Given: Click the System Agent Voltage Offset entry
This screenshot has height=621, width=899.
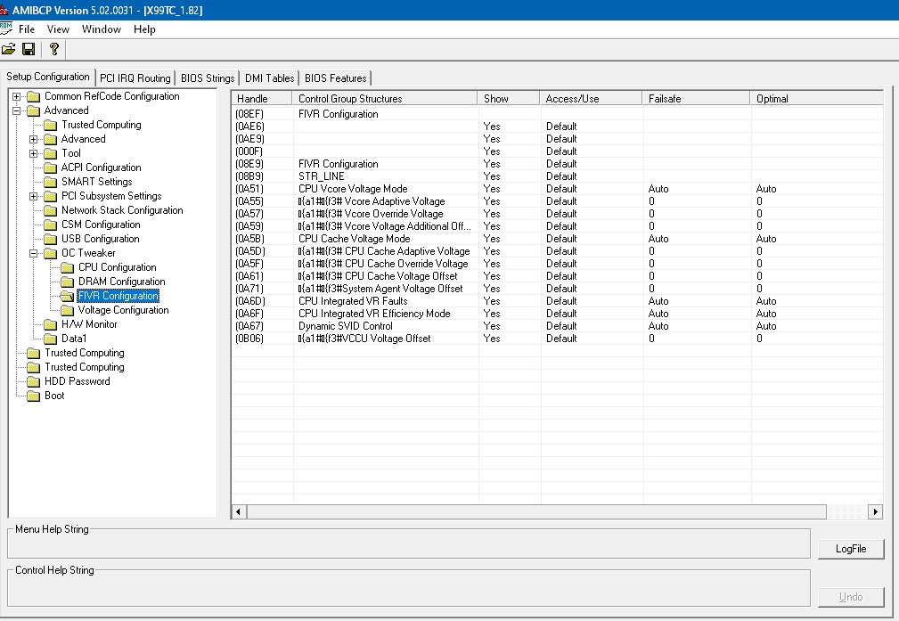Looking at the screenshot, I should coord(380,289).
